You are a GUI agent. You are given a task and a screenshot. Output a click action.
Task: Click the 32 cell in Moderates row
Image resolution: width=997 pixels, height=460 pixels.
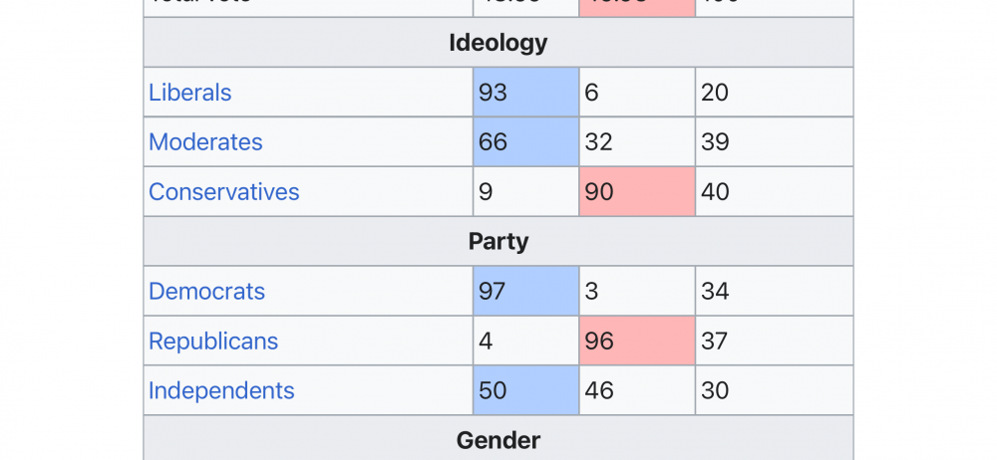click(636, 142)
